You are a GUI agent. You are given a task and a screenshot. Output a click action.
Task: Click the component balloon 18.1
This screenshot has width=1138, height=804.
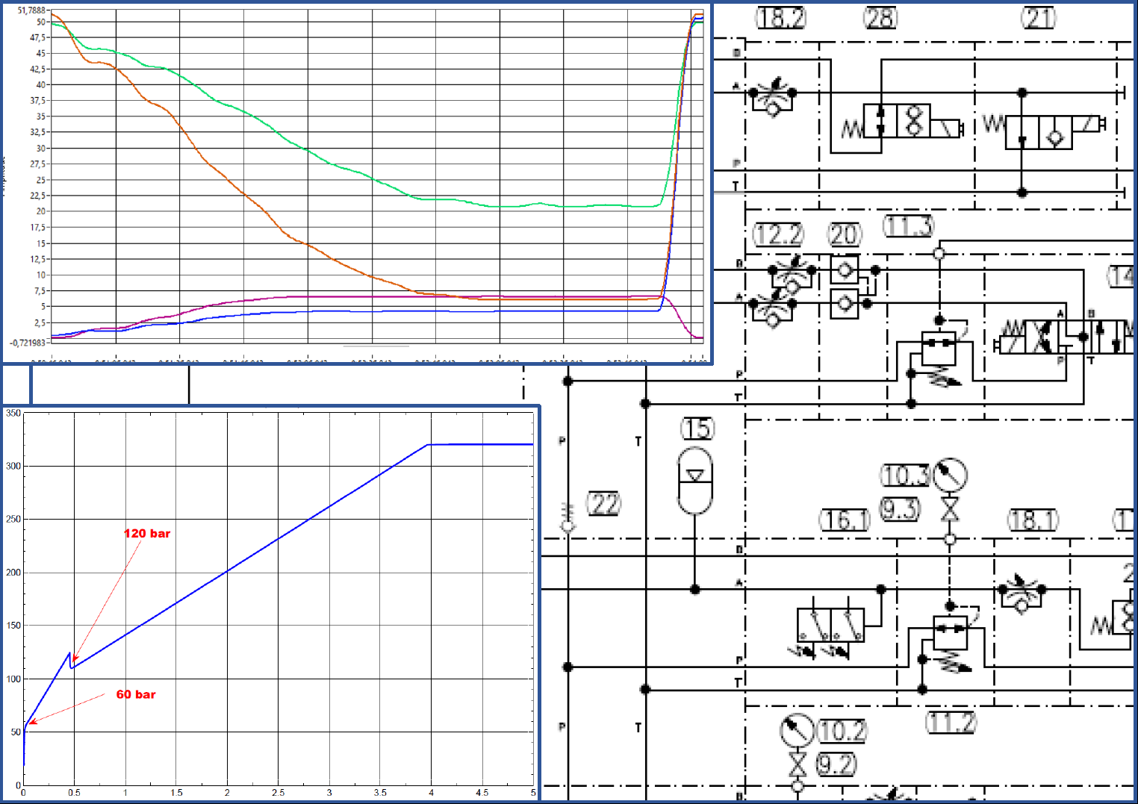coord(1033,520)
